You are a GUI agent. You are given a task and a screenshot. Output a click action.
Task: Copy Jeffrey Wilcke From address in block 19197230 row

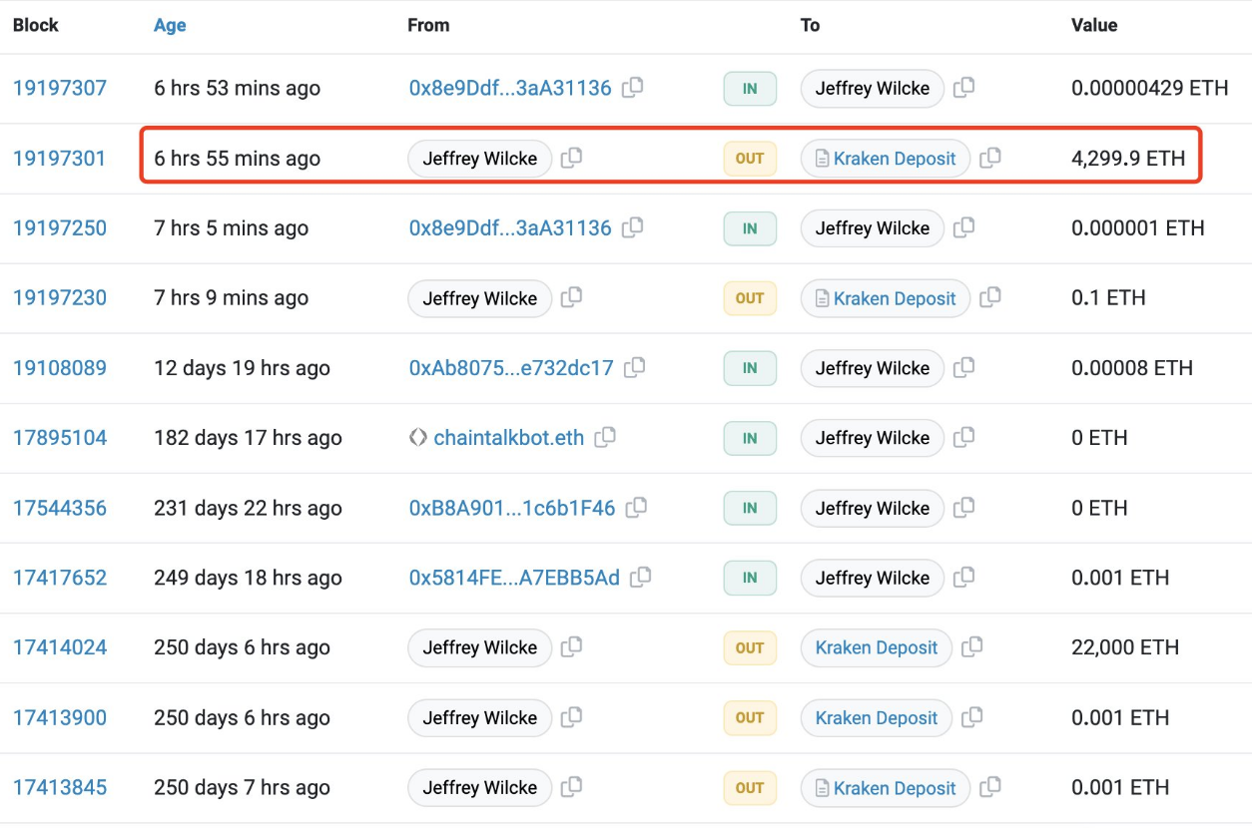tap(571, 297)
